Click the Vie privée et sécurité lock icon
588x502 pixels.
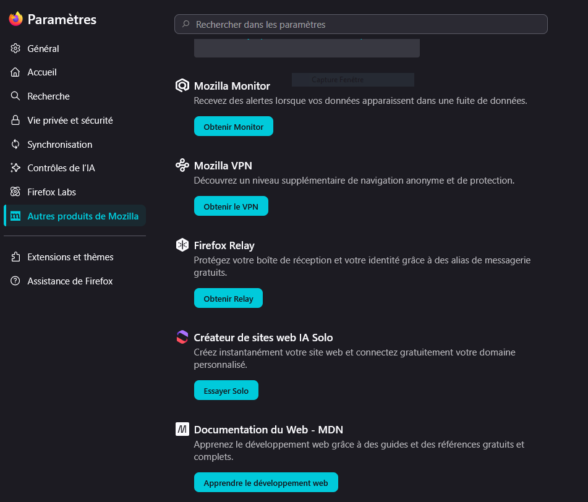coord(15,120)
